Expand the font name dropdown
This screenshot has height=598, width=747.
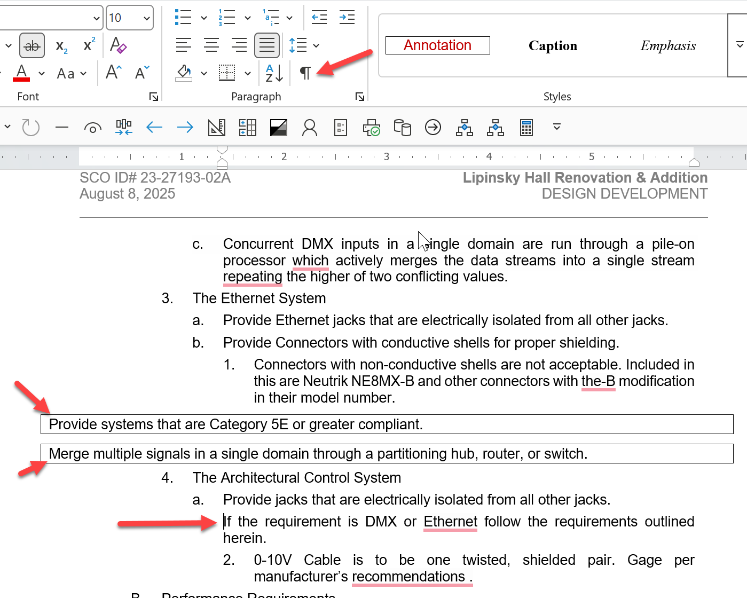(97, 18)
